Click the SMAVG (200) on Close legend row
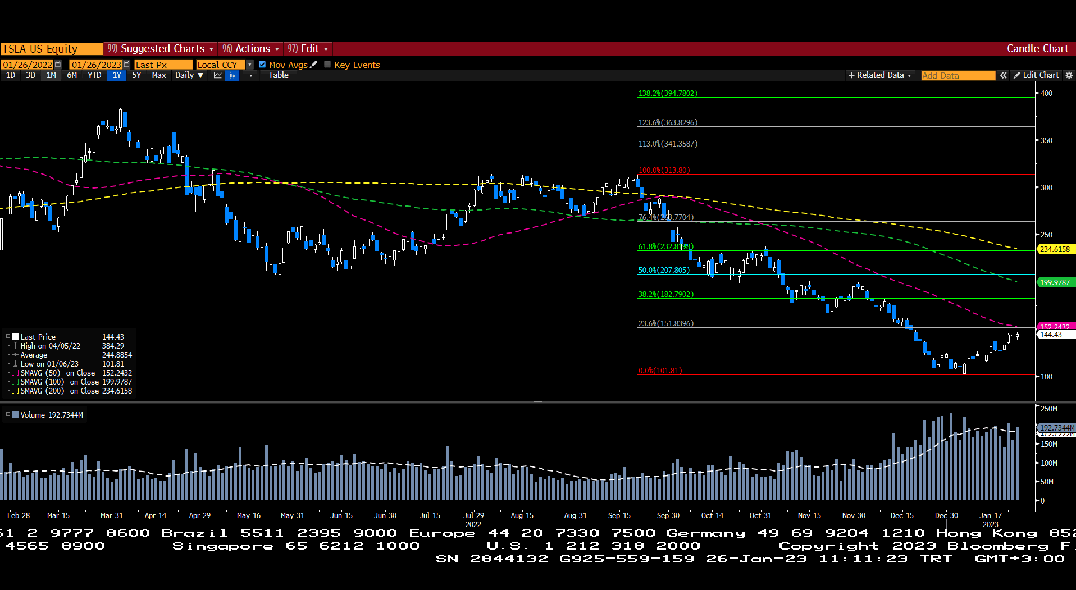The height and width of the screenshot is (590, 1076). tap(72, 391)
